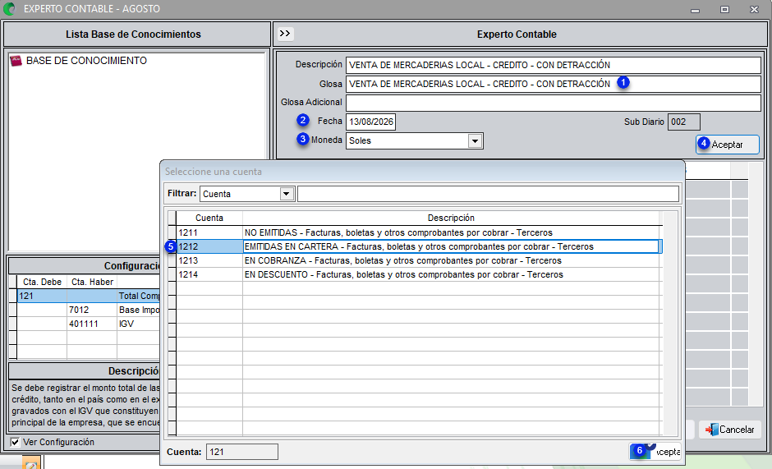Click the Cta. Debe column header
This screenshot has width=772, height=469.
click(42, 282)
